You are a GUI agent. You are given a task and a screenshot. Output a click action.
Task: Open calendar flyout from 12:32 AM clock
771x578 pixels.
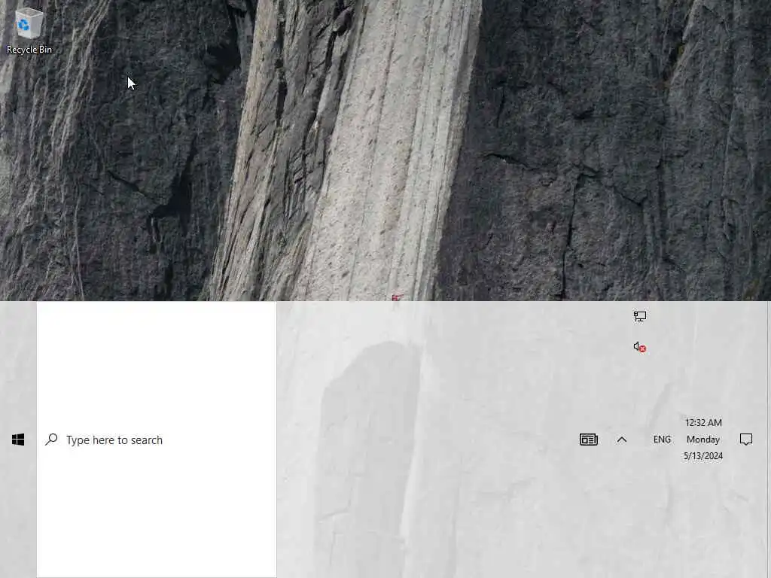(x=703, y=423)
